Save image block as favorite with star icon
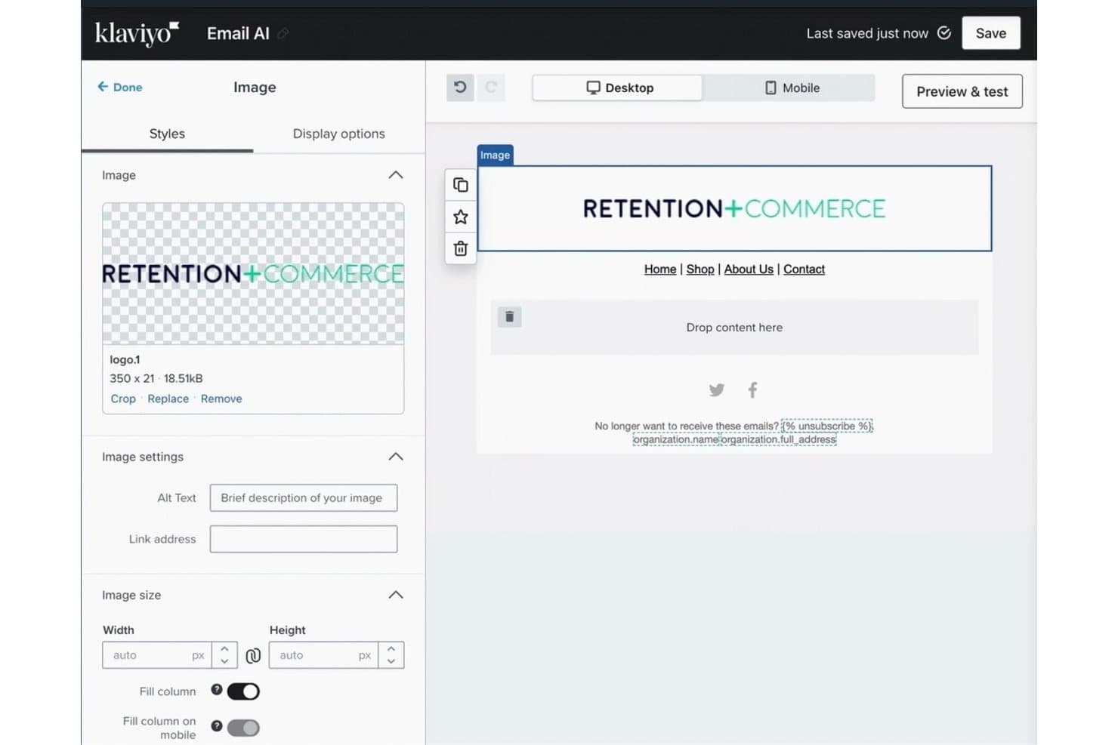The width and height of the screenshot is (1118, 745). [x=461, y=217]
